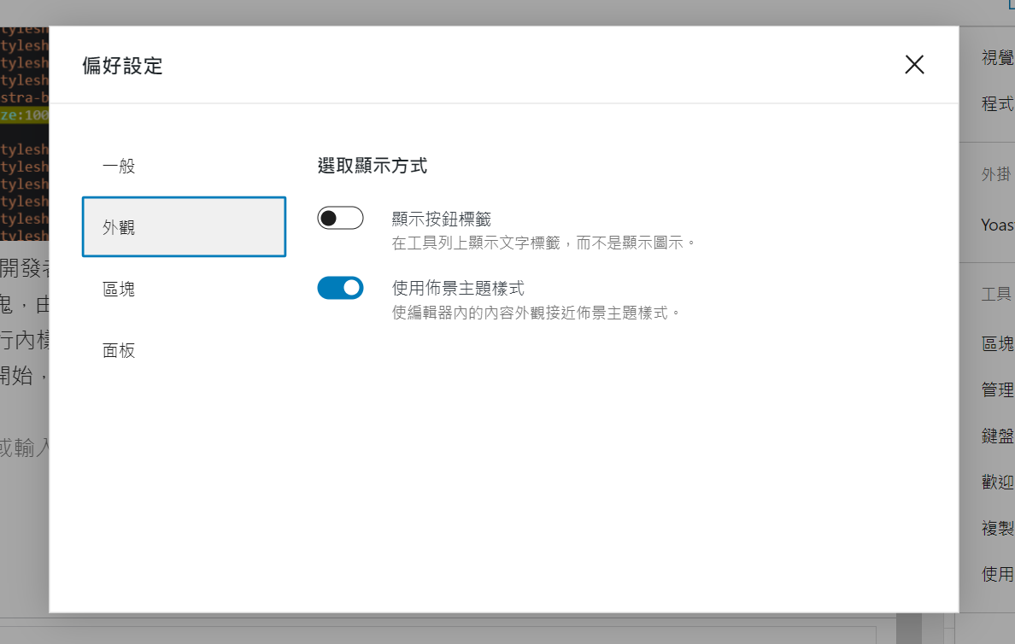Select the 外觀 tab in sidebar

point(184,227)
